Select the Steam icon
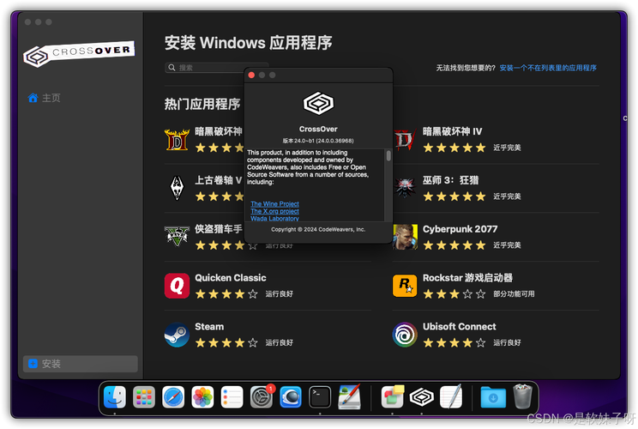 [x=177, y=335]
